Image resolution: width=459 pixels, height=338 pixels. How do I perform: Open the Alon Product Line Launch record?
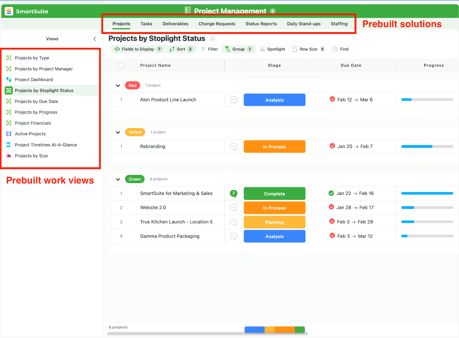(168, 100)
